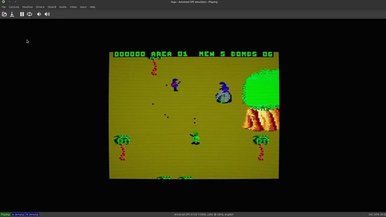Click the A: (empty) drive status

(x=18, y=214)
